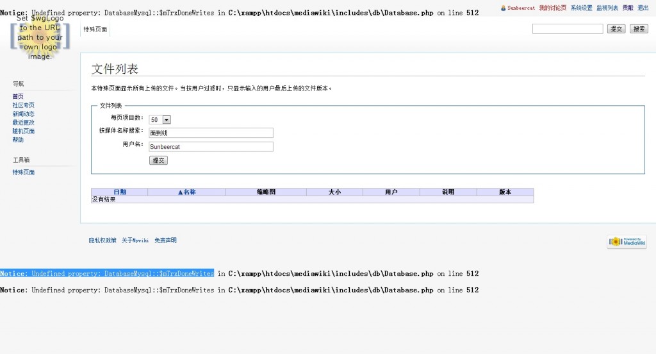The width and height of the screenshot is (656, 354).
Task: Click the 搜索 button in the top-right
Action: coord(639,29)
